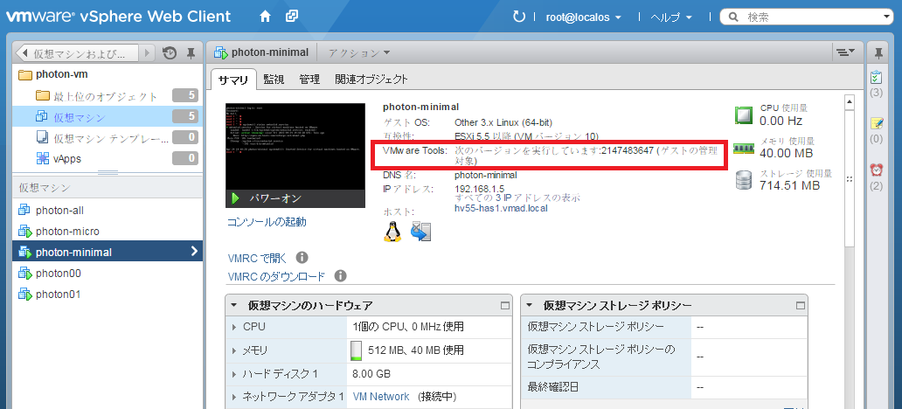Open the アクション dropdown menu

coord(359,53)
